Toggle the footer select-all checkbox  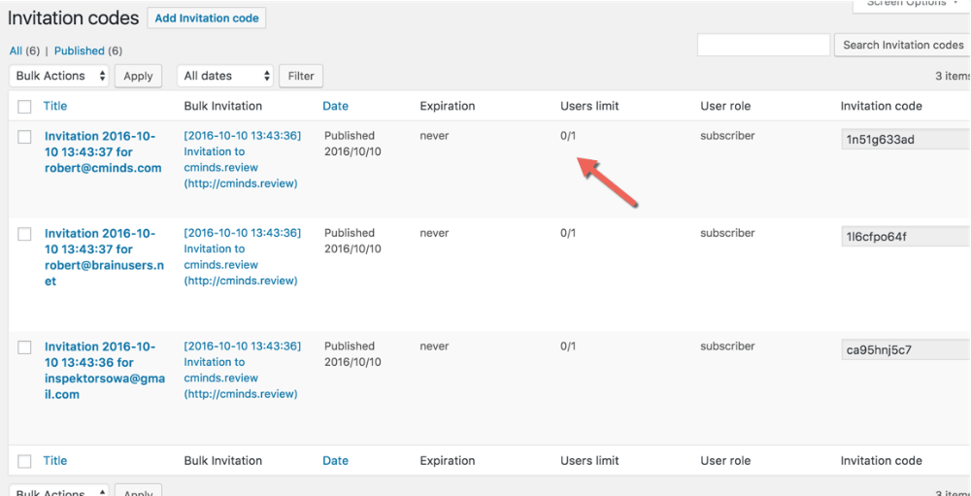point(24,462)
